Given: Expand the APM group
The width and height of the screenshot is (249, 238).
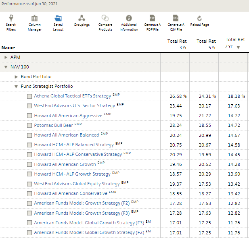Looking at the screenshot, I should point(6,57).
